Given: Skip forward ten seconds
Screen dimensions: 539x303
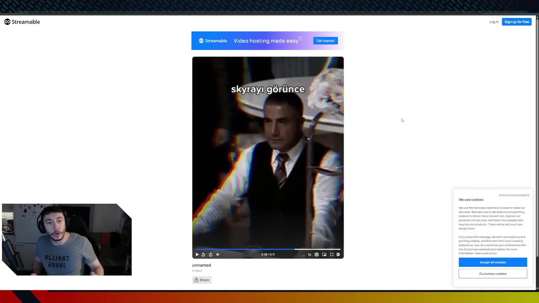Looking at the screenshot, I should click(211, 255).
